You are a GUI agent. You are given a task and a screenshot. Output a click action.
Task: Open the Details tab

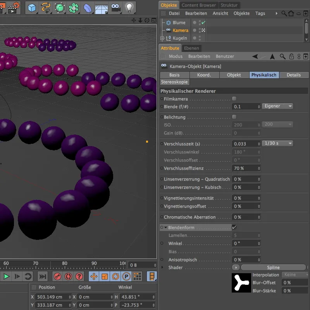[294, 75]
